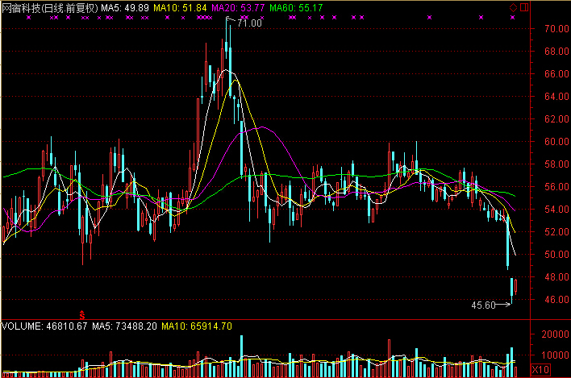Screen dimensions: 571x378
Task: Click the red S marker below the candles
Action: (x=81, y=312)
